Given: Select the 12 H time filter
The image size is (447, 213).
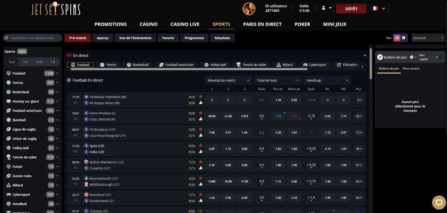Looking at the screenshot, I should pyautogui.click(x=39, y=62).
